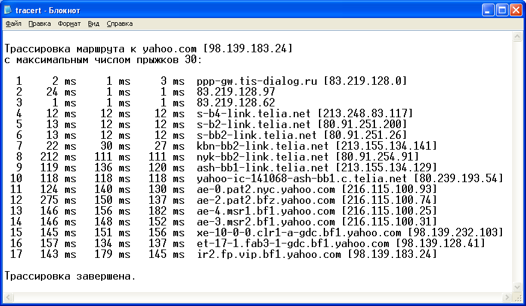The height and width of the screenshot is (306, 526).
Task: Click the text 'yahoo.com' in the first line
Action: coord(169,49)
